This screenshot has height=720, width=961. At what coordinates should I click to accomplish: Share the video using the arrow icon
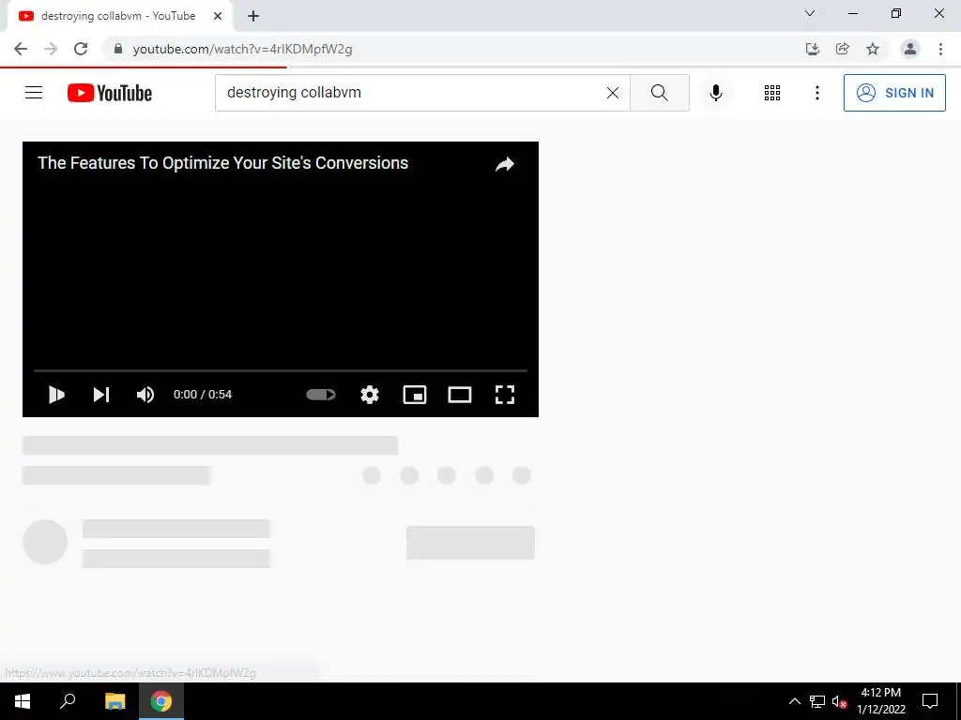click(x=504, y=164)
